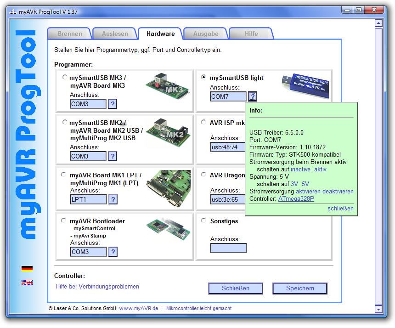The image size is (395, 328).
Task: Click help icon beside mySmartUSB MK3 port
Action: [113, 104]
